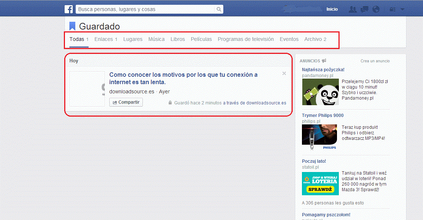
Task: Open Programas de televisión tab
Action: point(246,39)
